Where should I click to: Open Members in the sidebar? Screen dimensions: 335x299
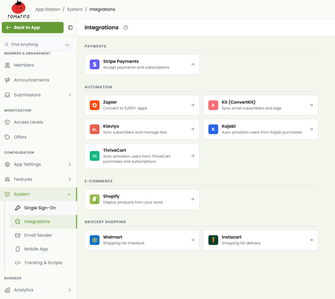38,65
